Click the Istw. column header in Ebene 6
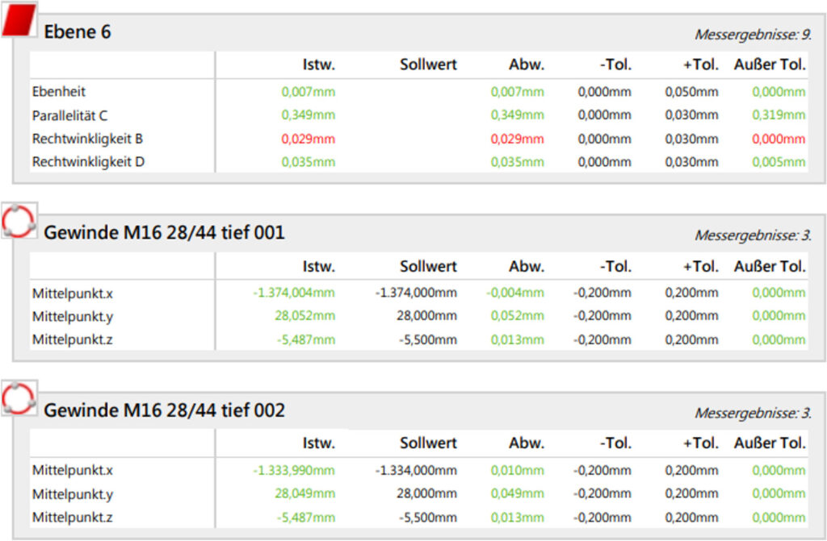827x541 pixels. tap(318, 65)
